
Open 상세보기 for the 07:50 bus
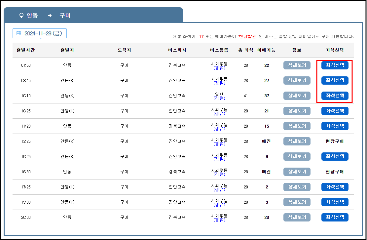click(296, 65)
